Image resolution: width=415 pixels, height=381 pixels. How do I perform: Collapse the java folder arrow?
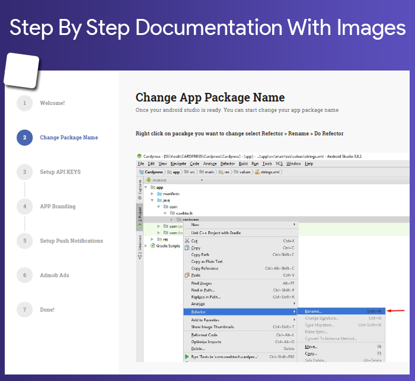click(x=152, y=200)
